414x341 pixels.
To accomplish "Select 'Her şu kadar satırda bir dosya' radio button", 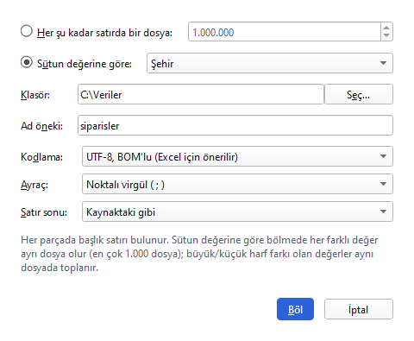I will tap(27, 31).
